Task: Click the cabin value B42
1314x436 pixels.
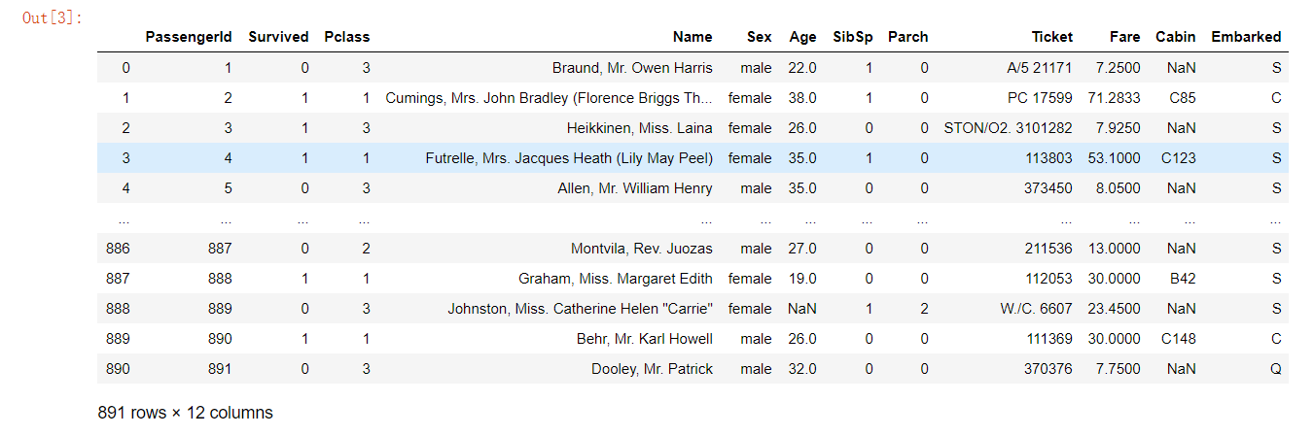Action: [1184, 279]
